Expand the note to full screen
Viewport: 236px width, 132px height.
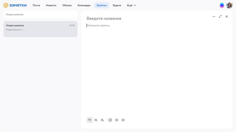coord(220,16)
